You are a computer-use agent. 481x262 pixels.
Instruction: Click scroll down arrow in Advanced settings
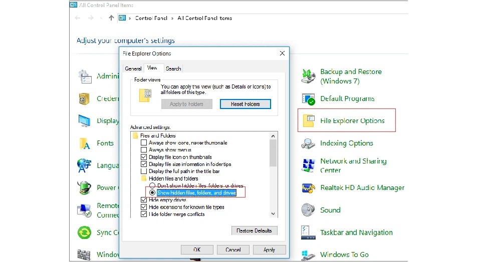273,214
